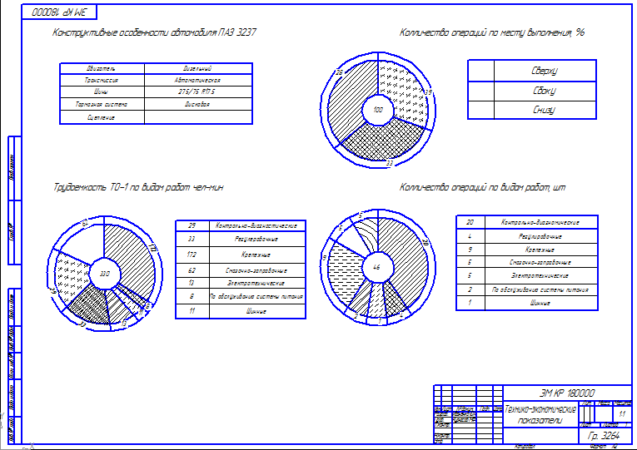Viewport: 637px width, 450px height.
Task: Click 'По обслуживанию системы питания' in labor table
Action: [256, 297]
